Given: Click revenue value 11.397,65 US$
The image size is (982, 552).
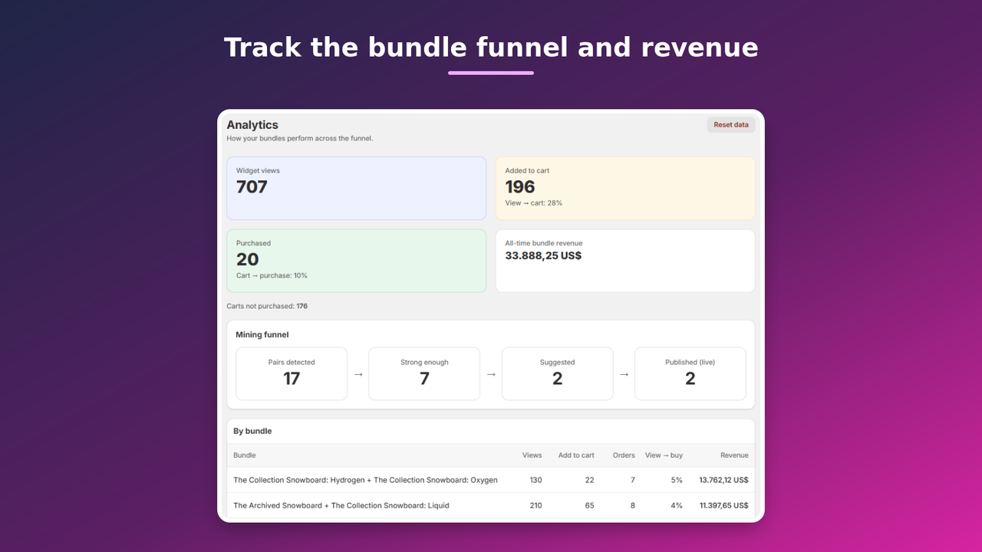Looking at the screenshot, I should (x=723, y=505).
